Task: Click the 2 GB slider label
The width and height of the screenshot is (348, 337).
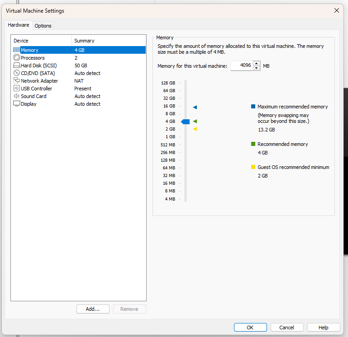Action: (x=170, y=129)
